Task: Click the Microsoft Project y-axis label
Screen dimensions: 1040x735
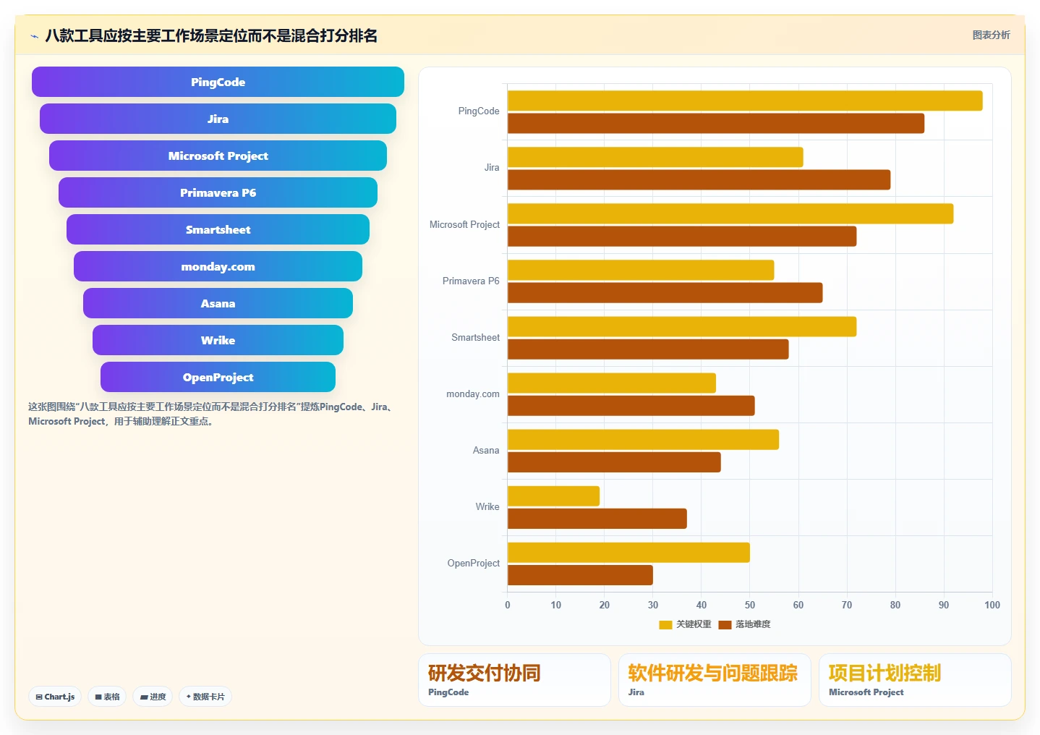Action: point(464,224)
